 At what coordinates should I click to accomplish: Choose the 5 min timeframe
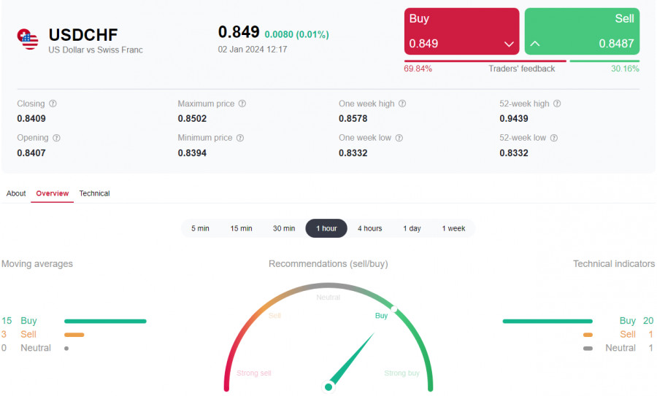(x=200, y=228)
